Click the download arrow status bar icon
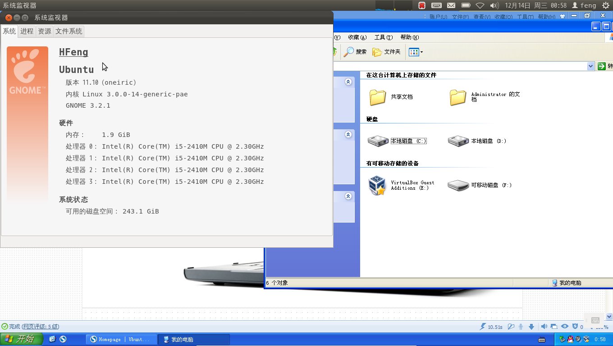 coord(531,327)
